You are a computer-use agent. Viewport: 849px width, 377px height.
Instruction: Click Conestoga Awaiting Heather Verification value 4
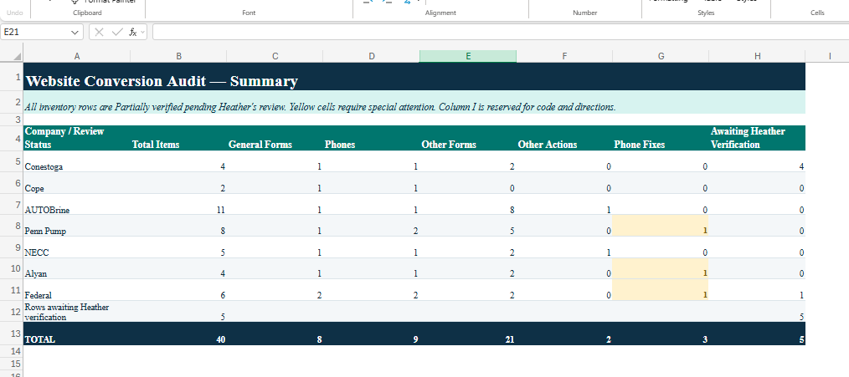coord(757,161)
